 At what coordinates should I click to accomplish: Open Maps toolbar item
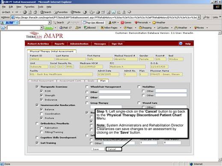128,28
